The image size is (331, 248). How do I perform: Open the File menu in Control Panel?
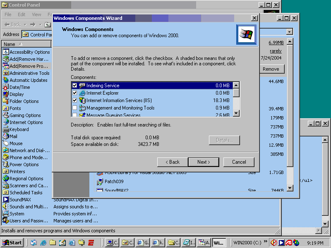click(x=8, y=14)
